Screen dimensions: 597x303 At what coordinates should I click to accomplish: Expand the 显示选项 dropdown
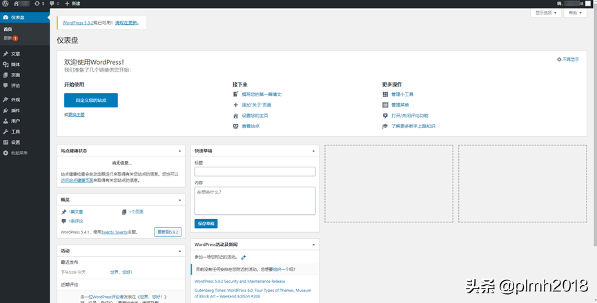[546, 13]
